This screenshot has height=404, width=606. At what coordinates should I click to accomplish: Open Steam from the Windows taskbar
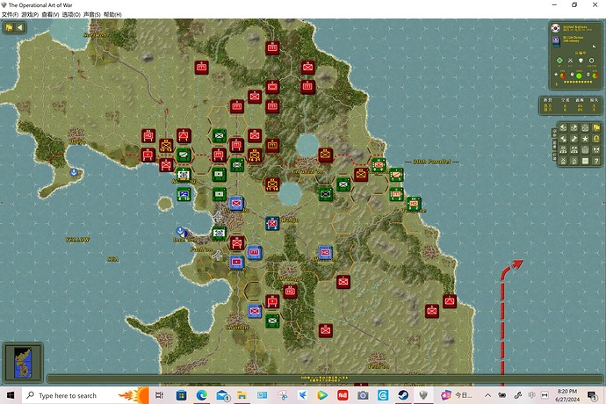(403, 395)
